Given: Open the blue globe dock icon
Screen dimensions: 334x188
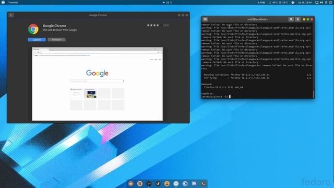Looking at the screenshot, I should pos(185,183).
